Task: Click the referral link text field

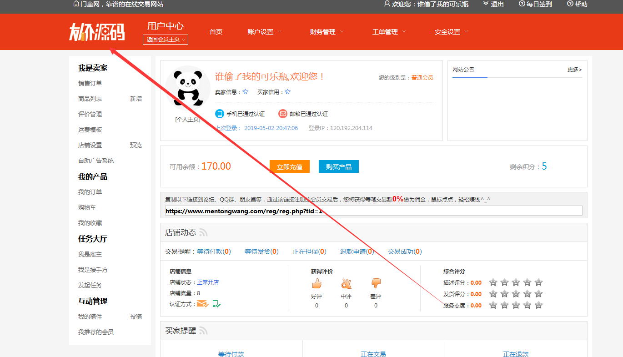Action: (x=373, y=211)
